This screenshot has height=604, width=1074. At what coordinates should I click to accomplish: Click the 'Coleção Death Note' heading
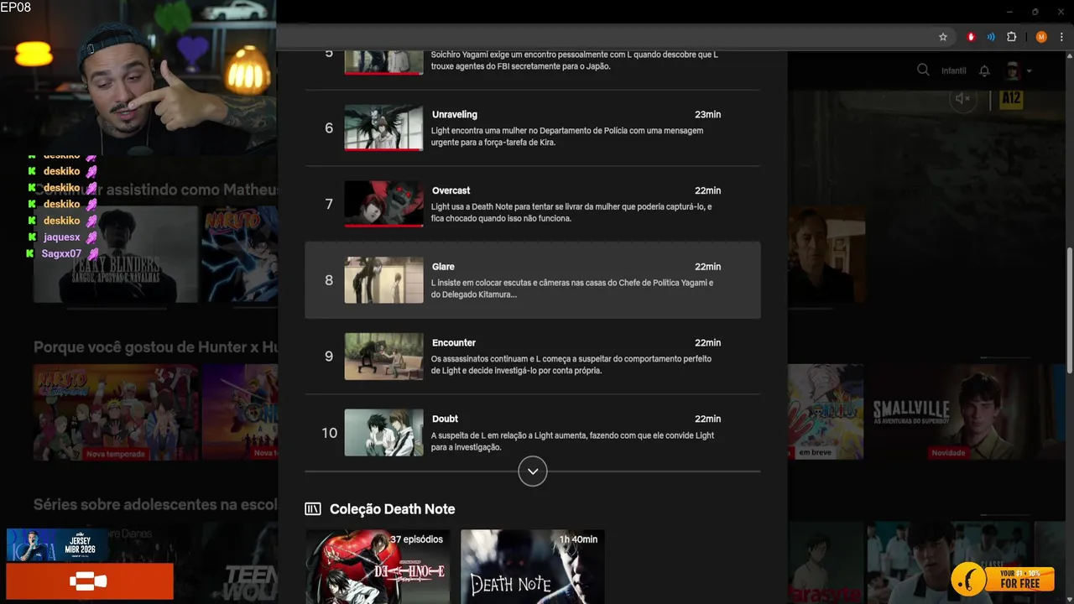[392, 509]
